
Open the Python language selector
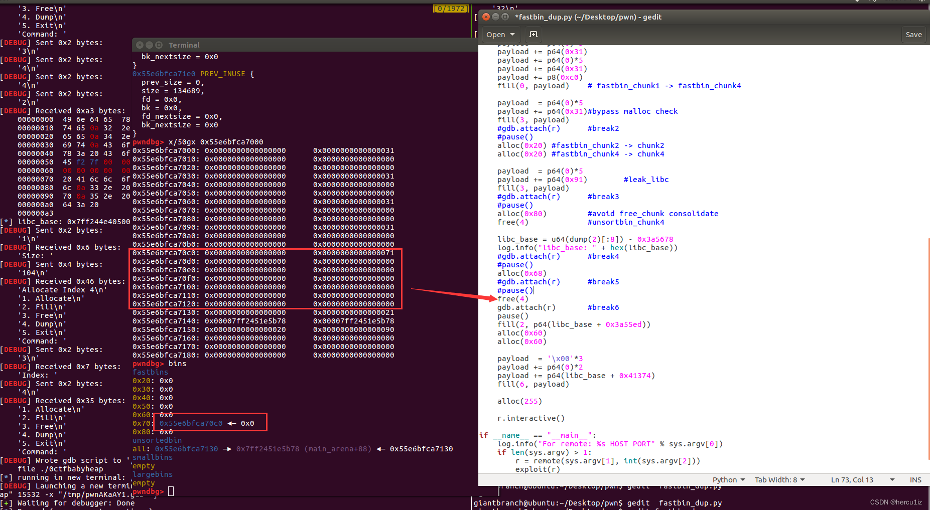point(728,479)
